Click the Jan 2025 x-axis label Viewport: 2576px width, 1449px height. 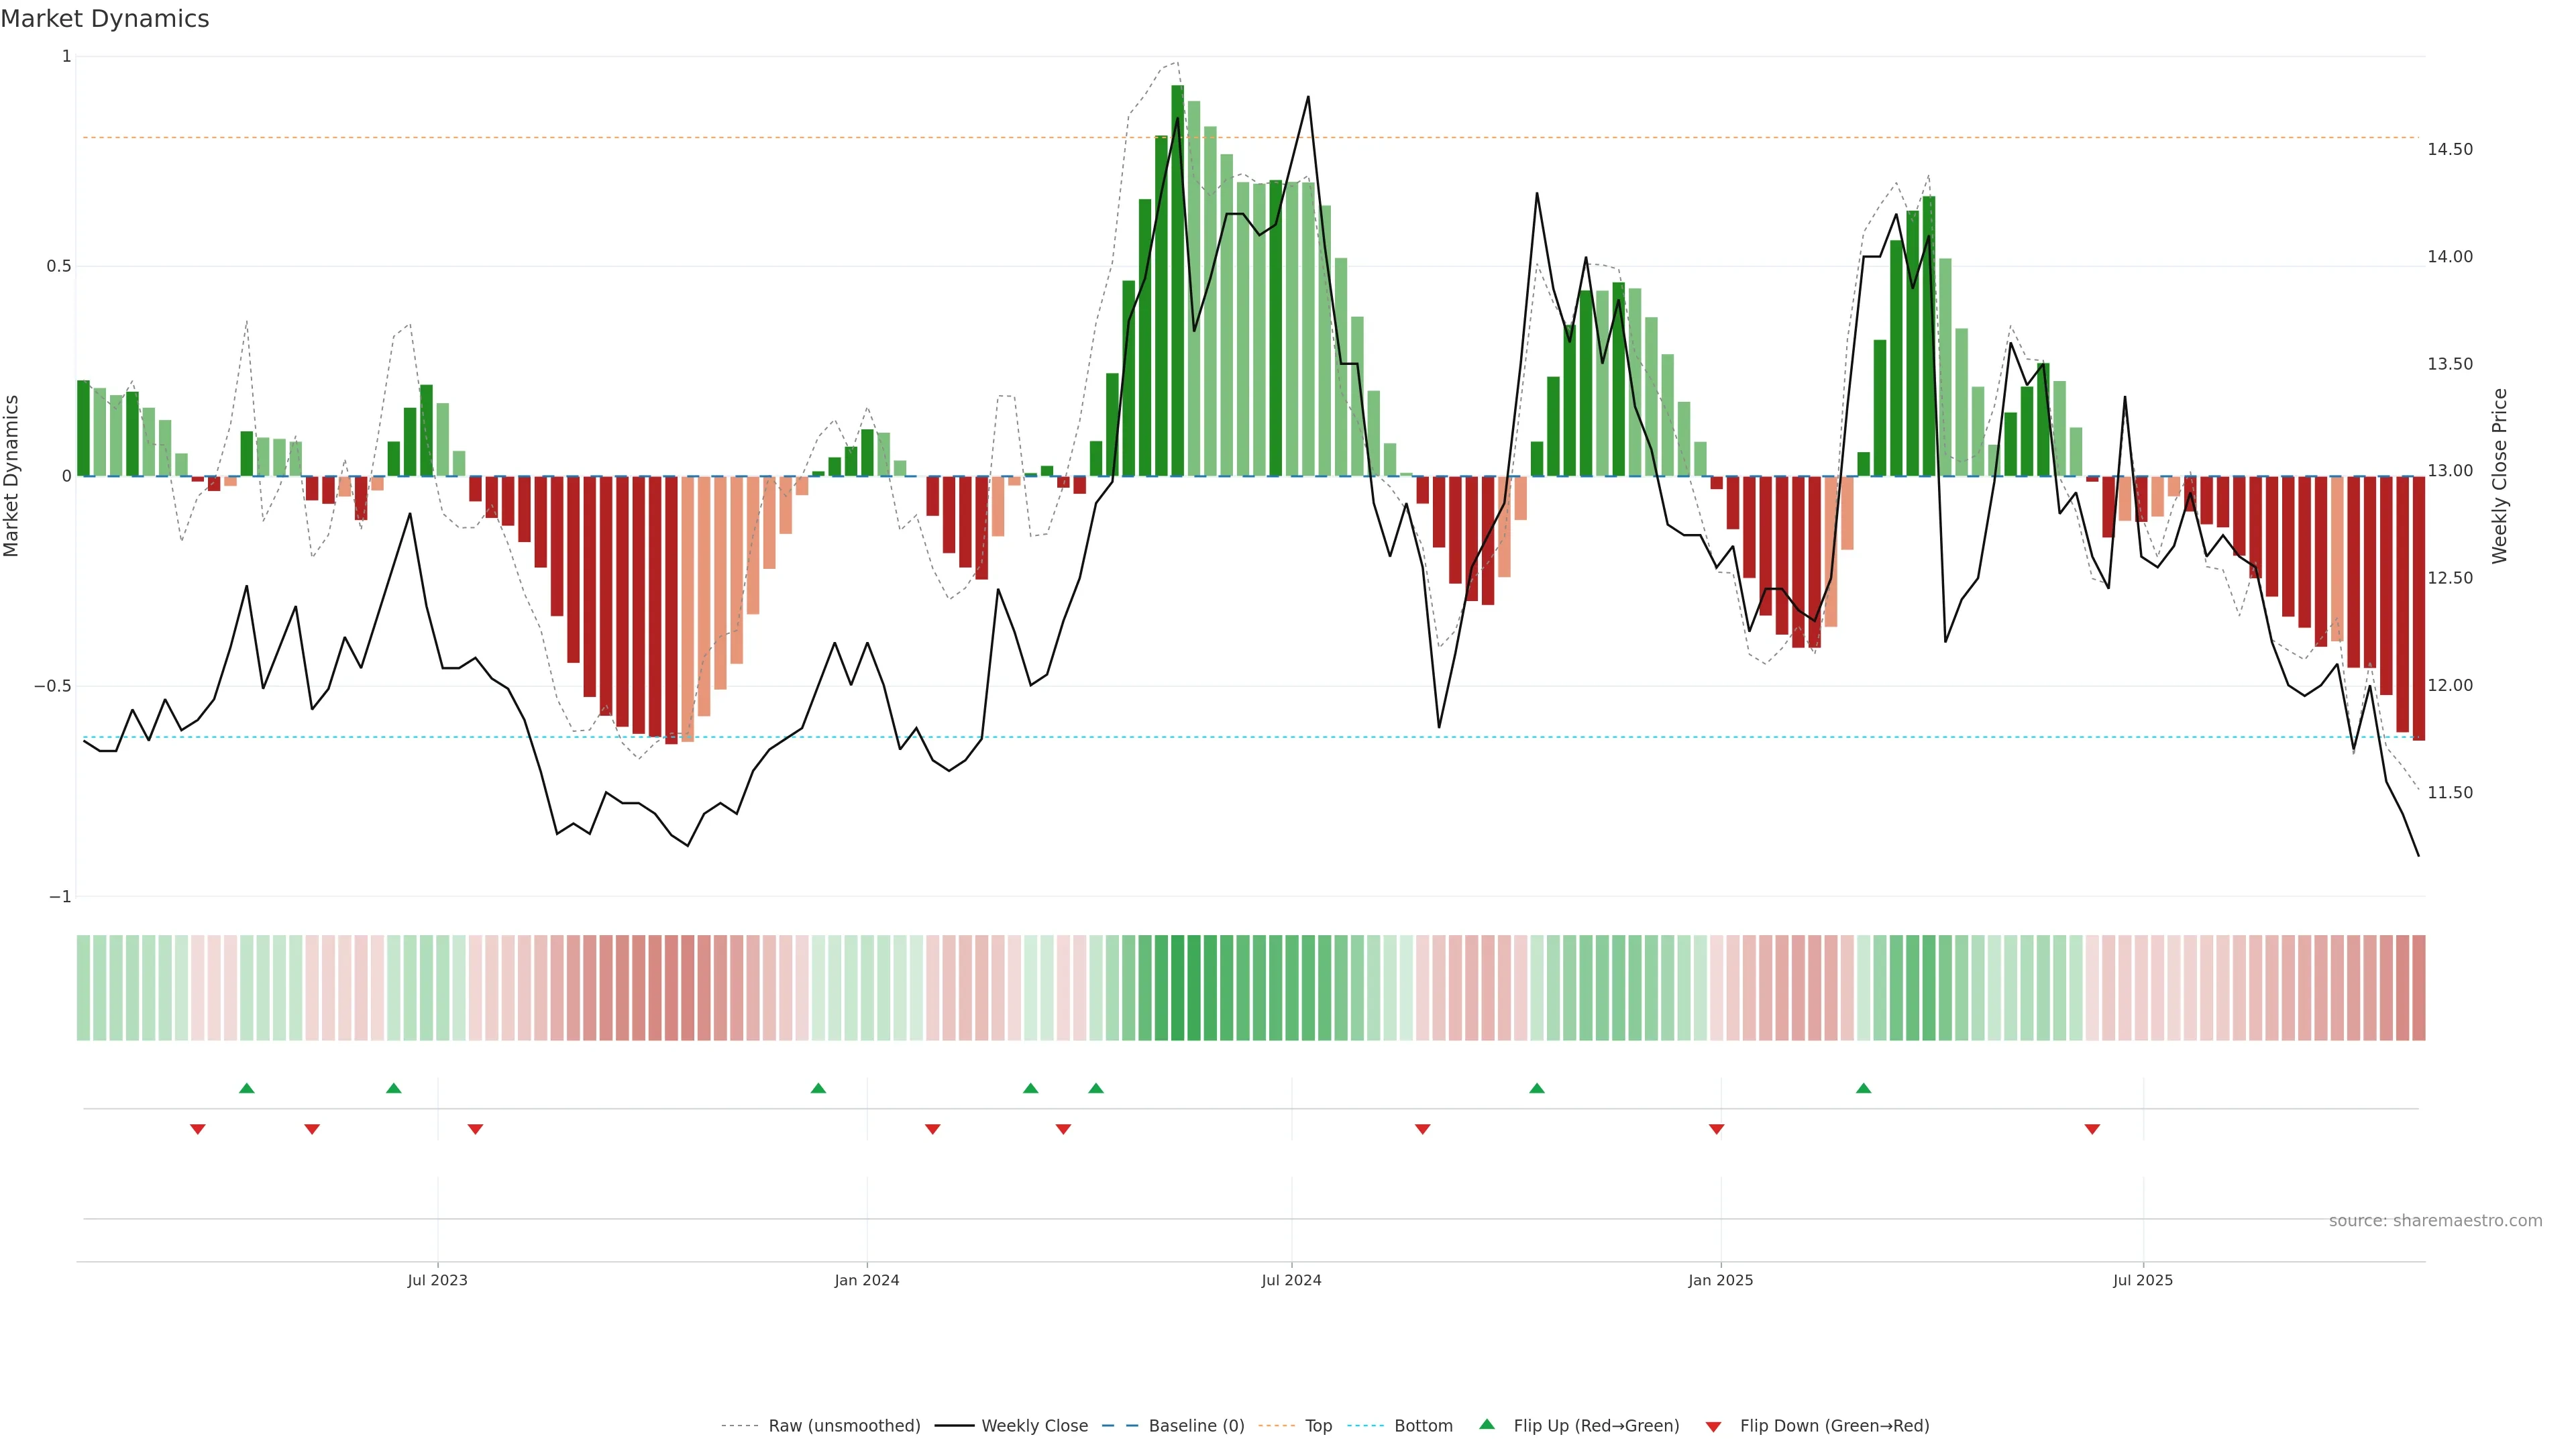[1720, 1280]
